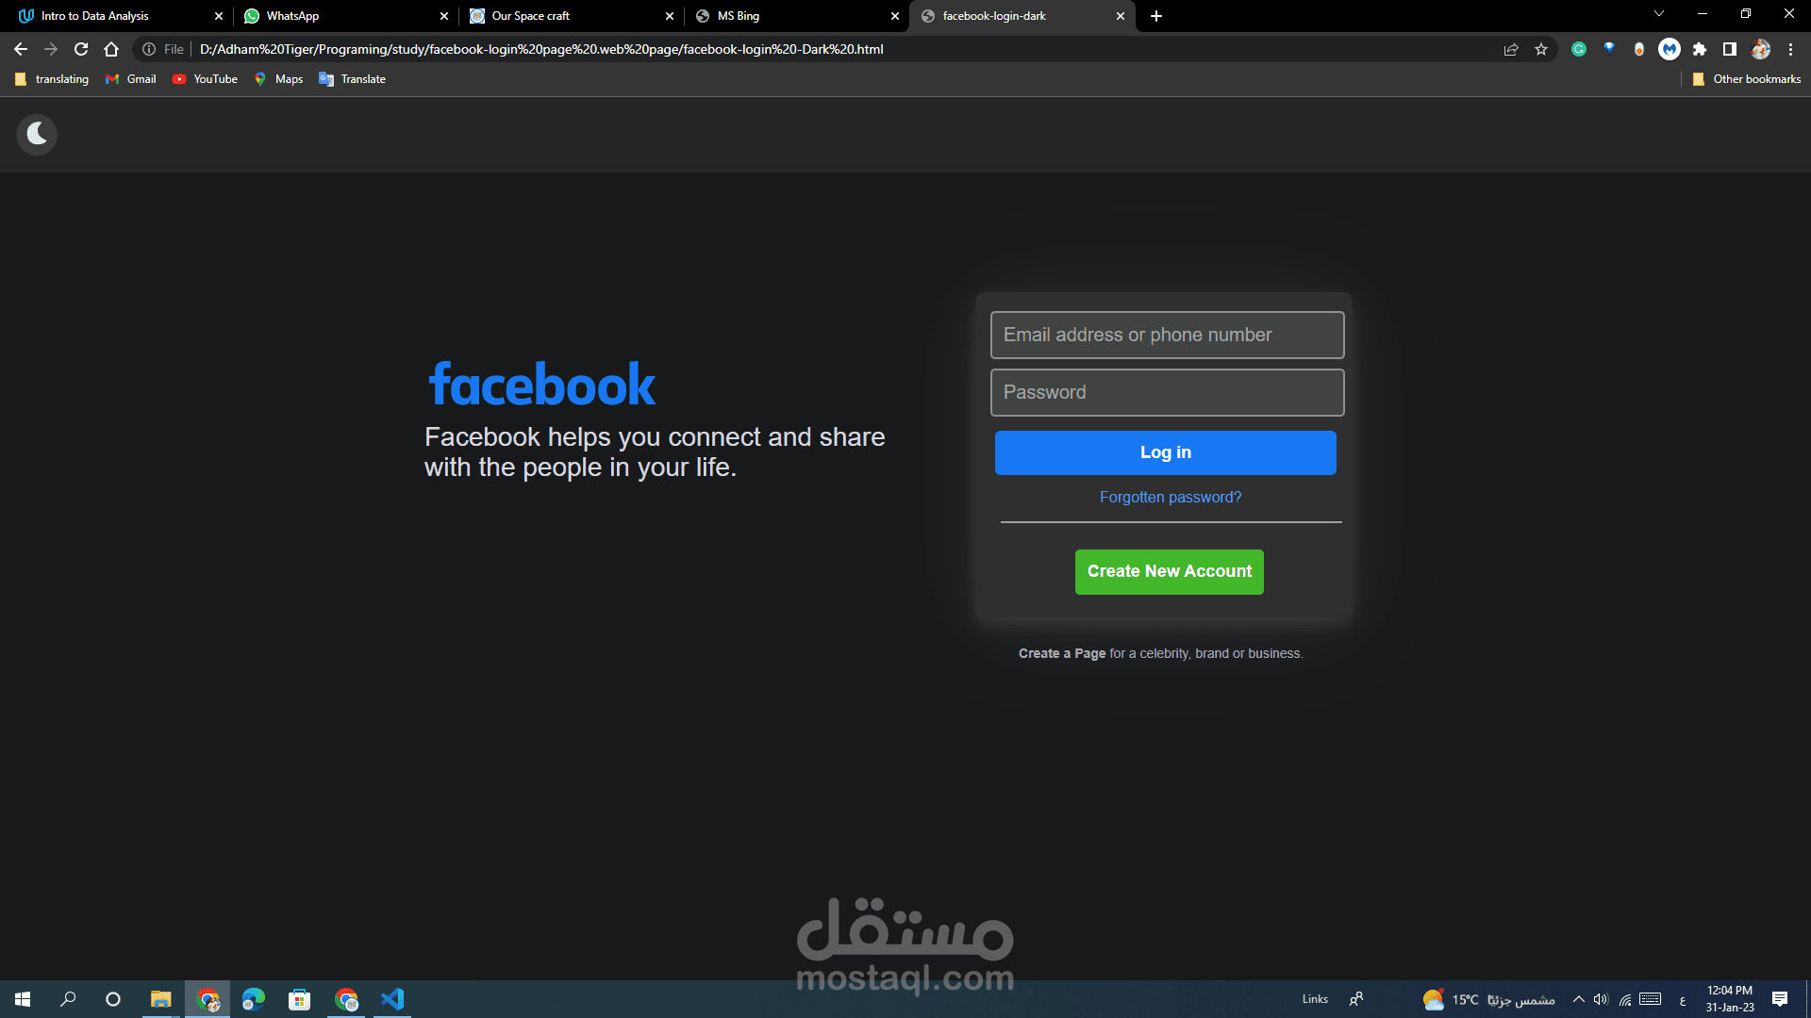Open the browser home page icon
1811x1018 pixels.
111,49
